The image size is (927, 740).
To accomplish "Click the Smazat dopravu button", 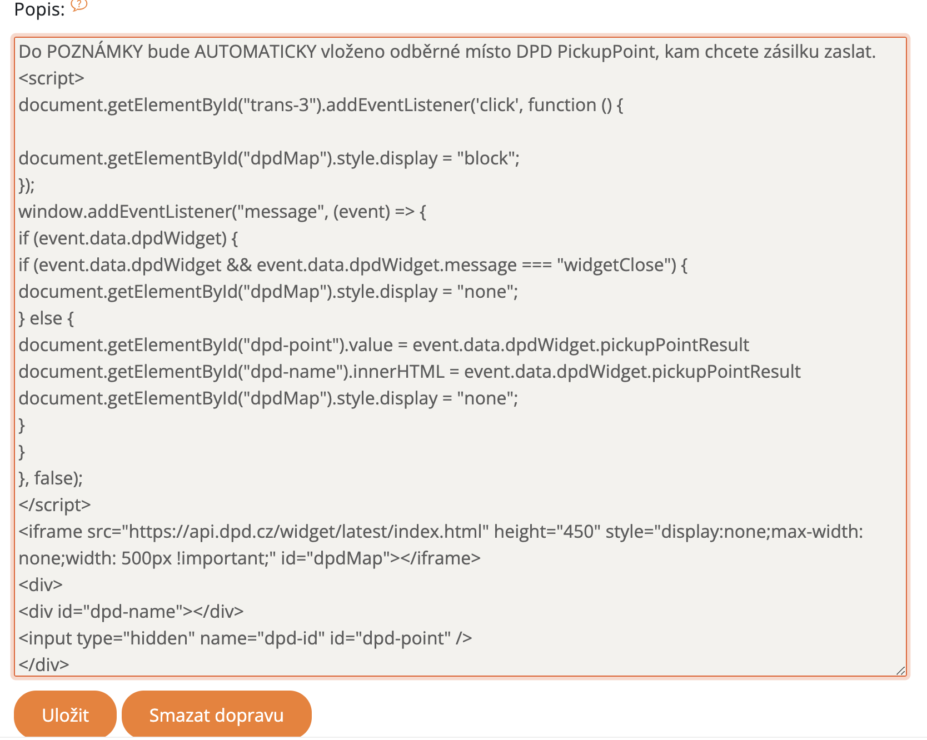I will [216, 714].
